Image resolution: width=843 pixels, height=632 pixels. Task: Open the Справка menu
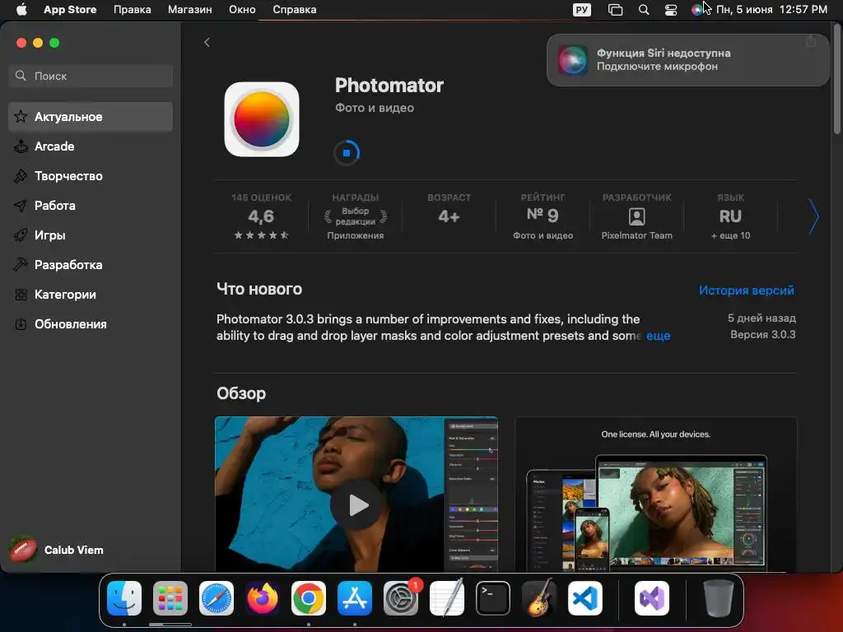pyautogui.click(x=294, y=10)
